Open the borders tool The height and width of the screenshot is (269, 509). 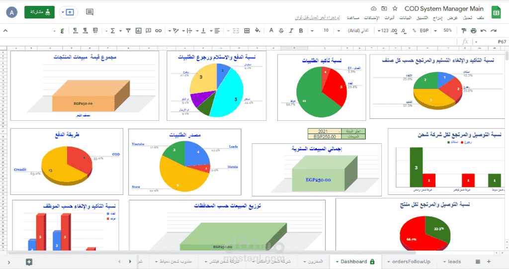(247, 30)
